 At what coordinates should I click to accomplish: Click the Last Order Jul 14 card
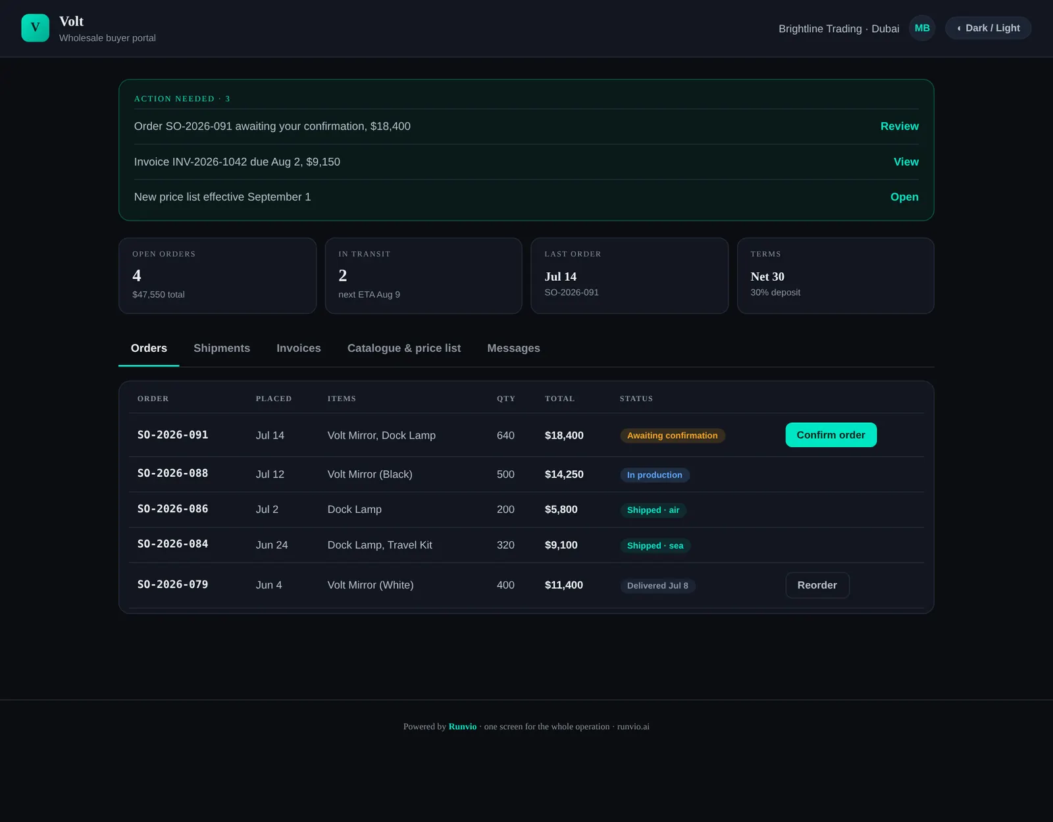[x=629, y=276]
